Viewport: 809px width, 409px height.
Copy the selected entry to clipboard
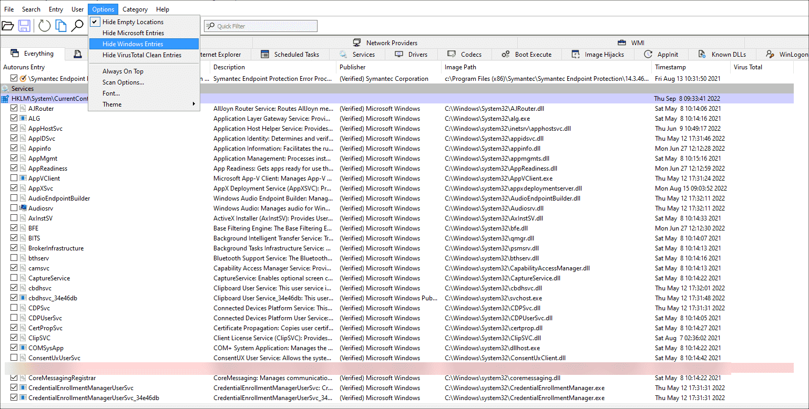click(x=60, y=25)
